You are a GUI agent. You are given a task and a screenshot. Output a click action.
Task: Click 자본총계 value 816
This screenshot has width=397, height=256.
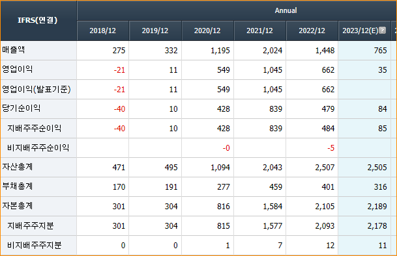pos(224,207)
